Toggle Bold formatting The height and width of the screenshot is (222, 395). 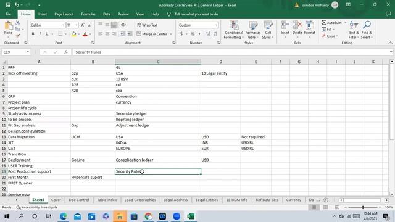[33, 34]
